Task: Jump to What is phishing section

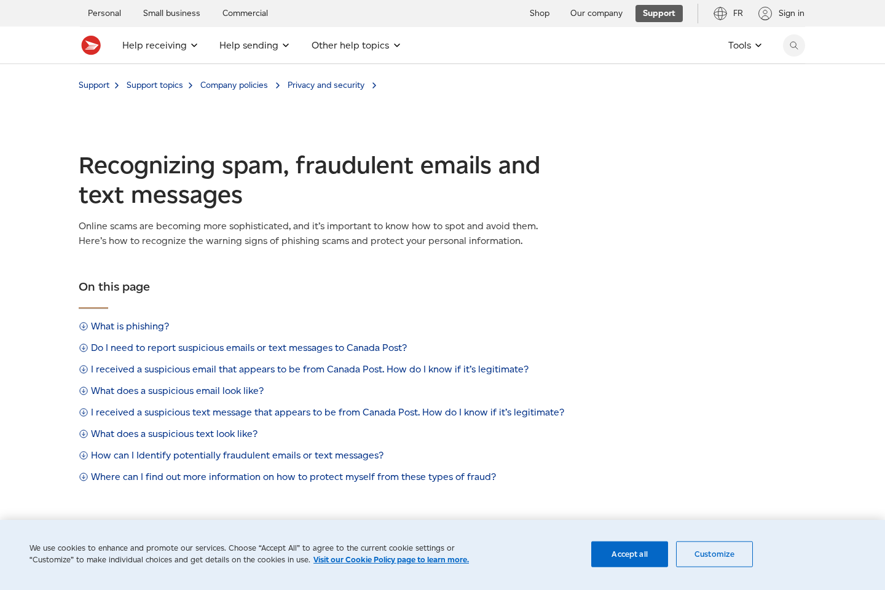Action: tap(130, 326)
